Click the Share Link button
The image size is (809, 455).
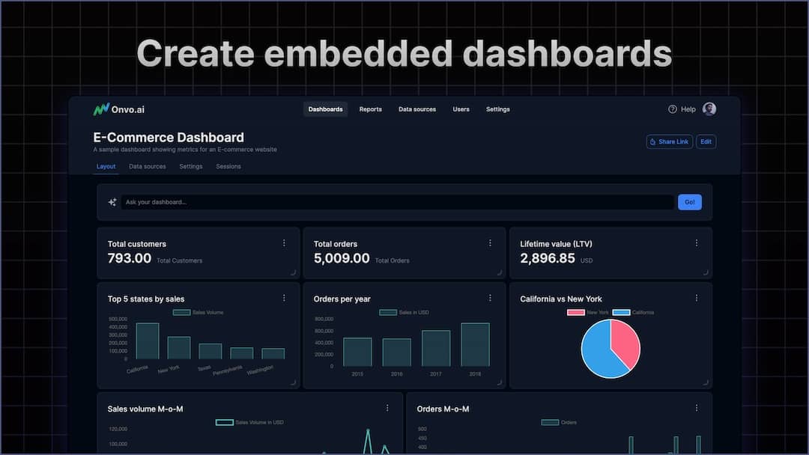click(x=669, y=141)
